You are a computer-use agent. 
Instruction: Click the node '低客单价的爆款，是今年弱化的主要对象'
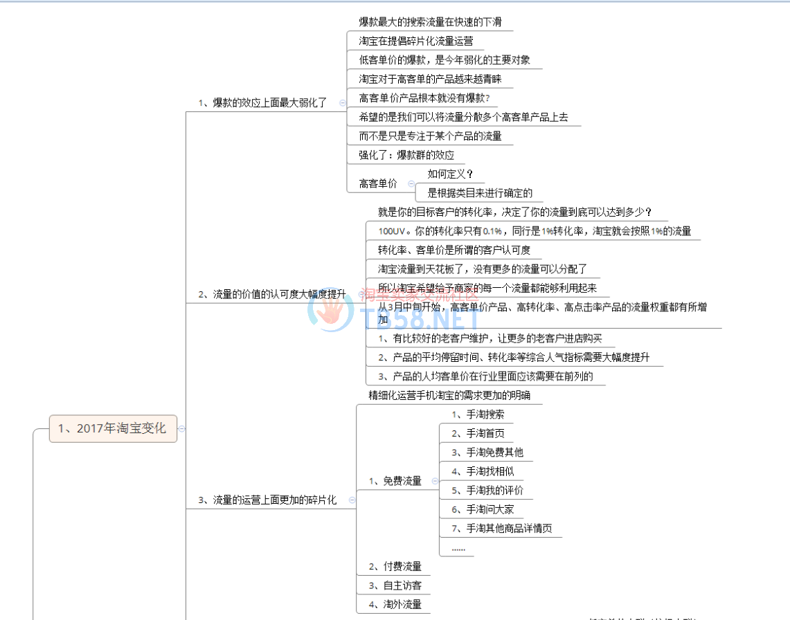(x=445, y=60)
